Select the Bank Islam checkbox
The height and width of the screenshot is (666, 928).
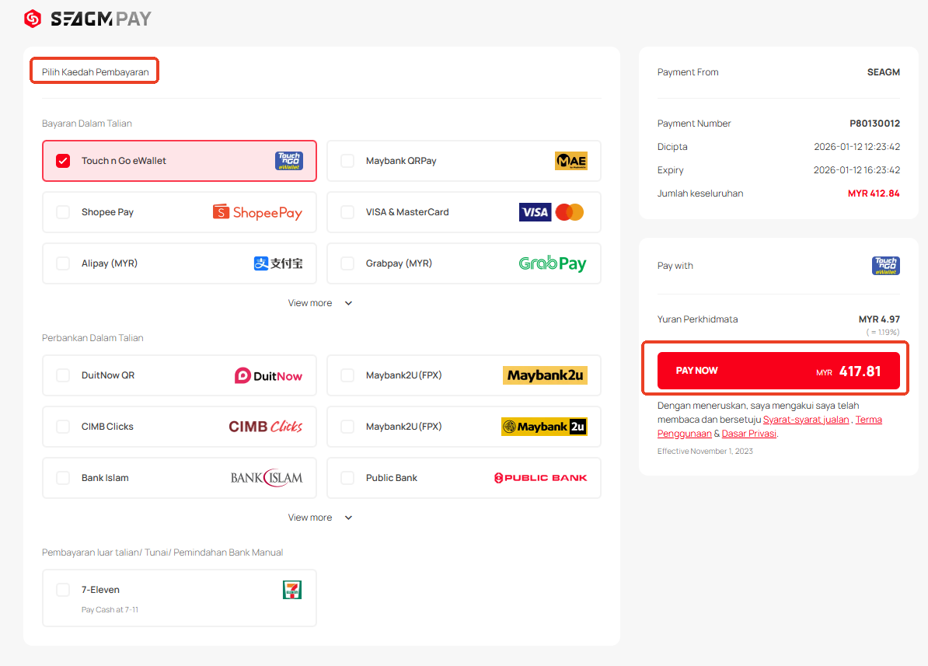coord(63,478)
